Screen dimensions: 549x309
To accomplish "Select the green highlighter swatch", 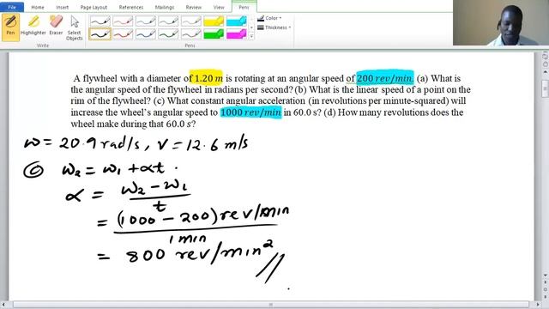I will [214, 34].
